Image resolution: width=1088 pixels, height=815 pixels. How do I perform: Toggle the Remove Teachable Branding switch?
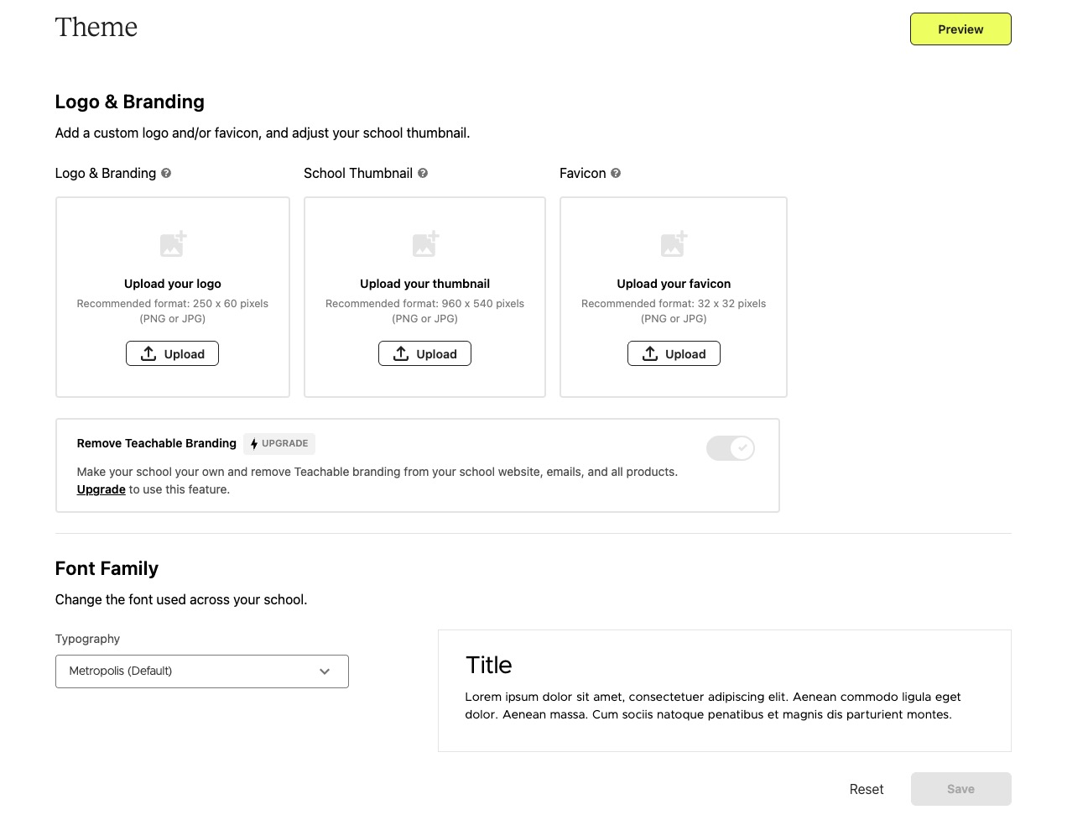pos(731,448)
